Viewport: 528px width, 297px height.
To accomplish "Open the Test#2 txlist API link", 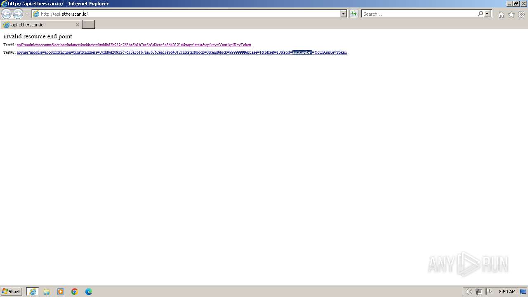I will tap(181, 52).
